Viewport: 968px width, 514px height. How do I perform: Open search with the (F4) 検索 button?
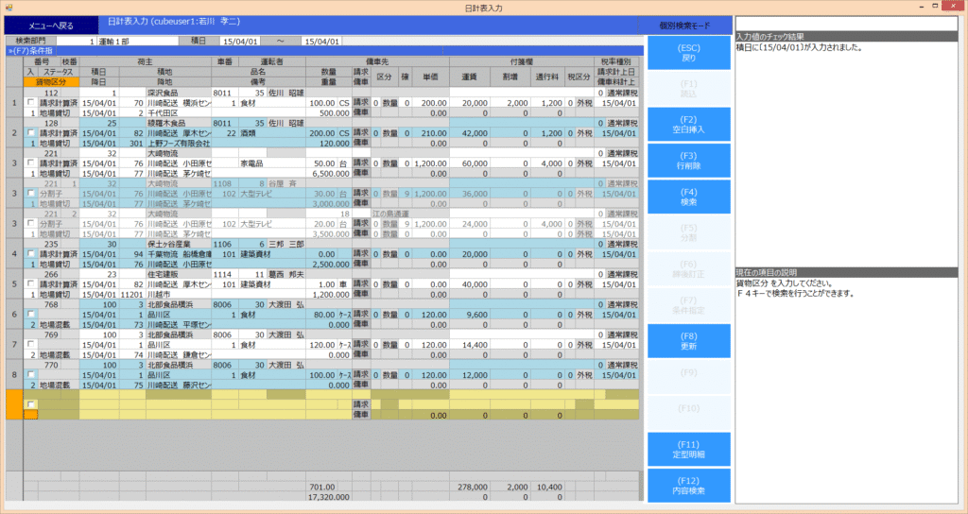click(x=689, y=196)
